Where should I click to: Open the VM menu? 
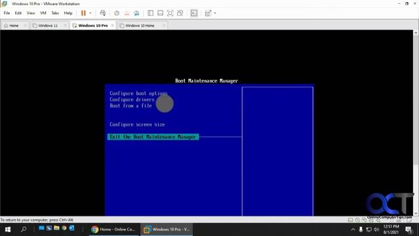pos(43,13)
